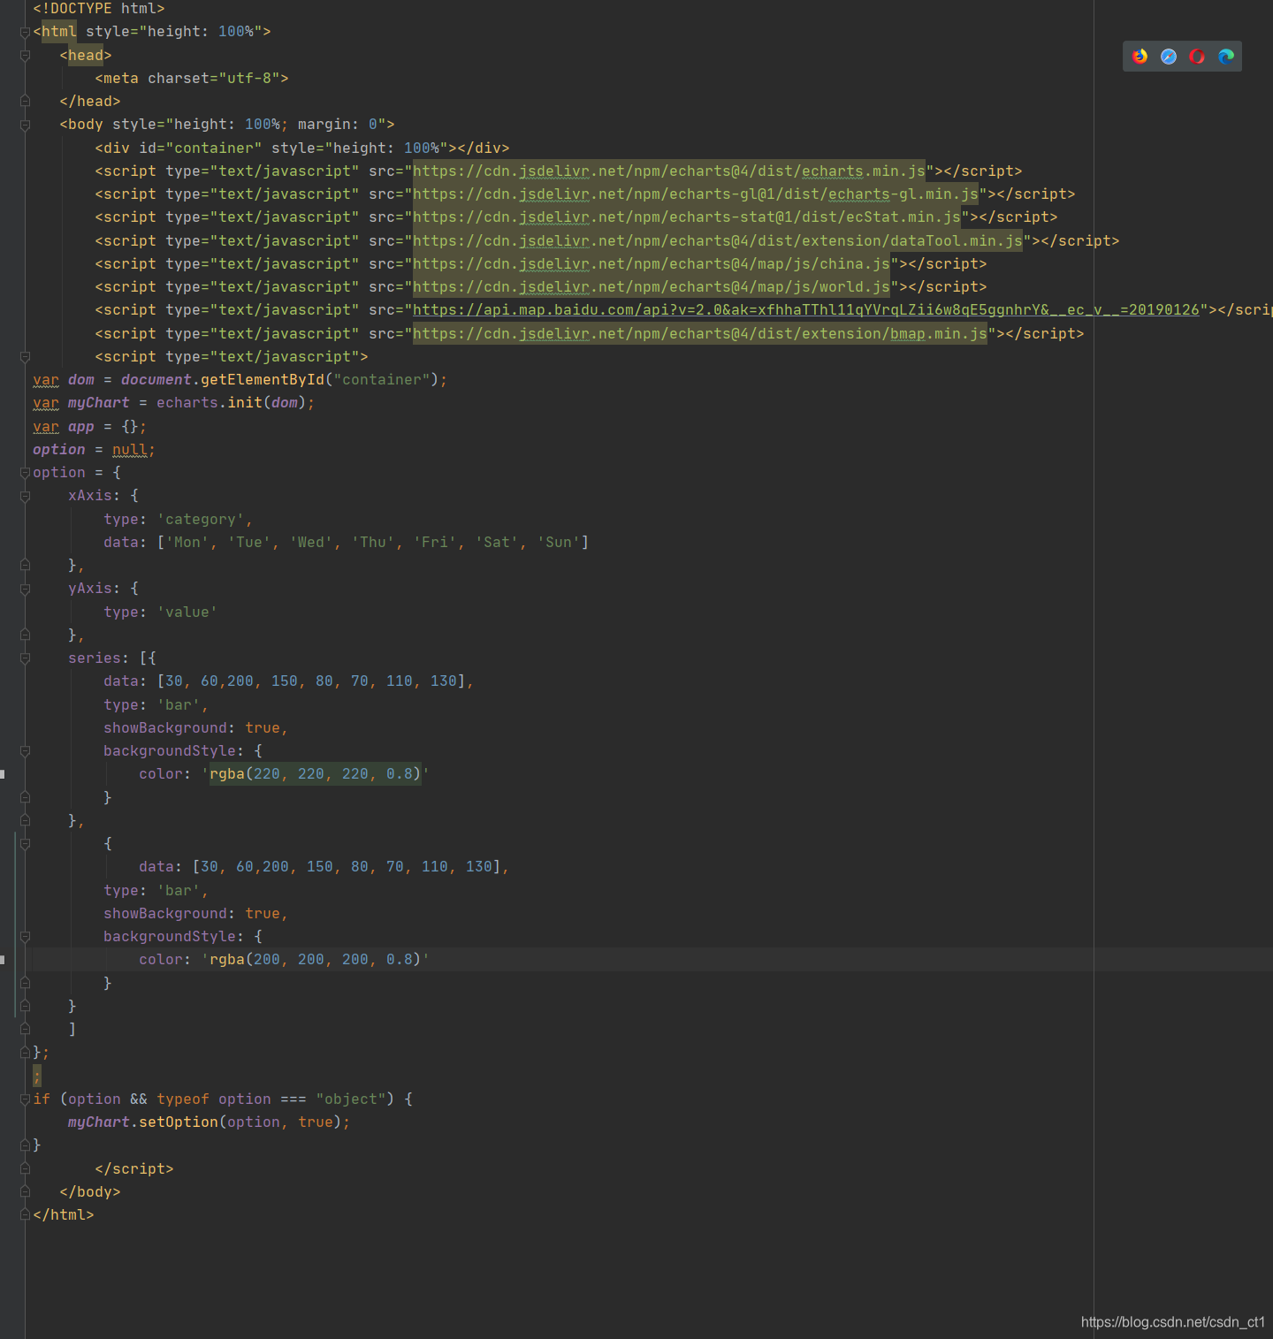Collapse the opening head tag fold marker

click(25, 56)
